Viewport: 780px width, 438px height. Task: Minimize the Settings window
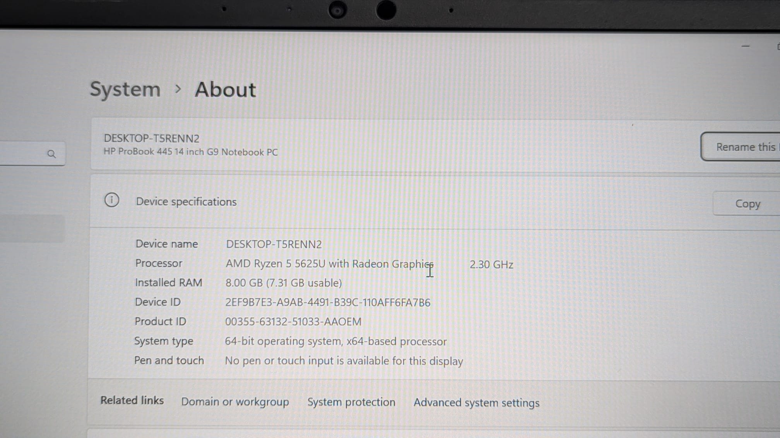745,46
